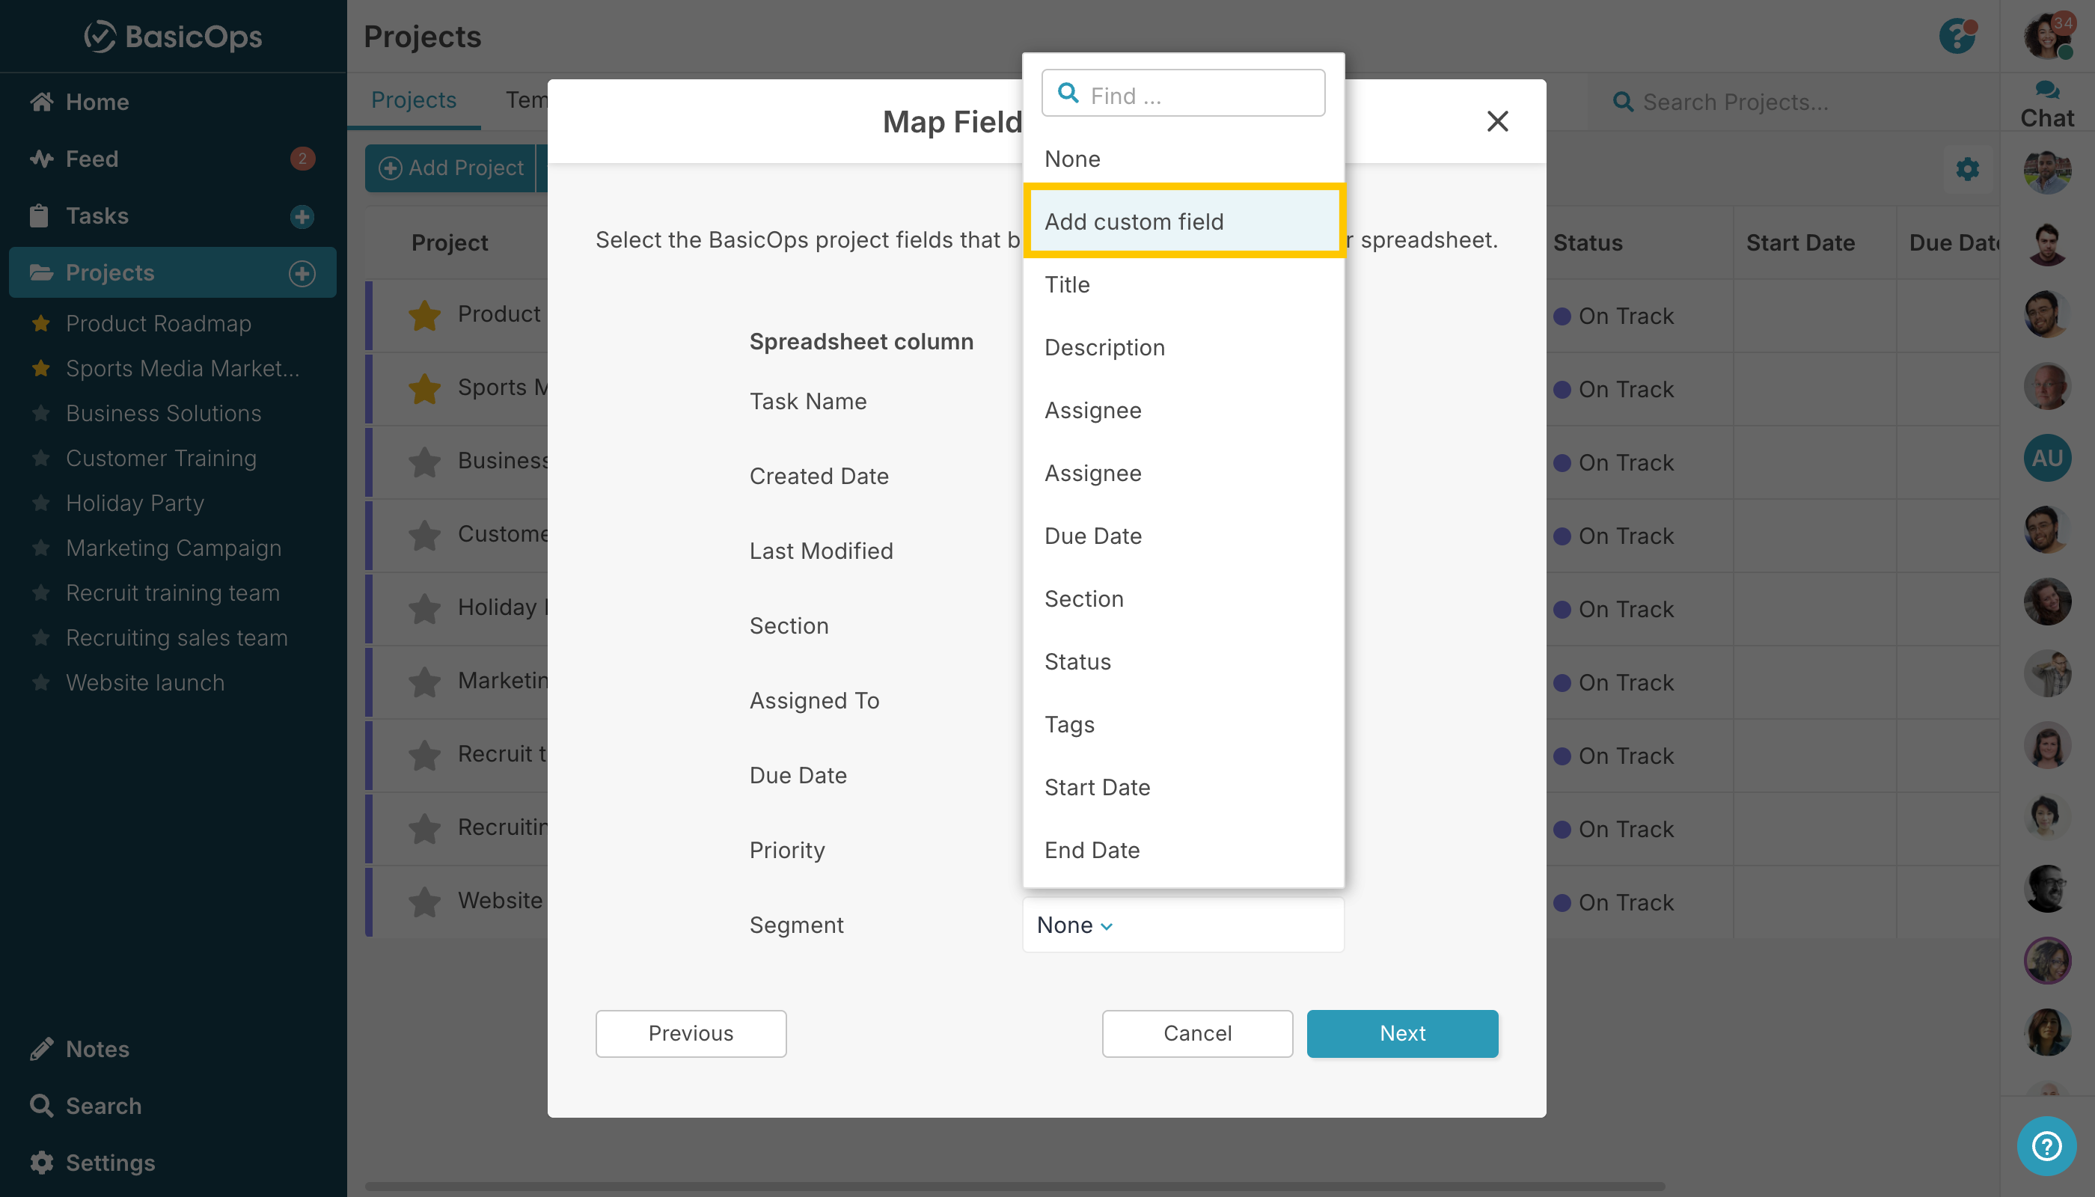Switch to the Projects tab
Screen dimensions: 2095x1197
414,100
